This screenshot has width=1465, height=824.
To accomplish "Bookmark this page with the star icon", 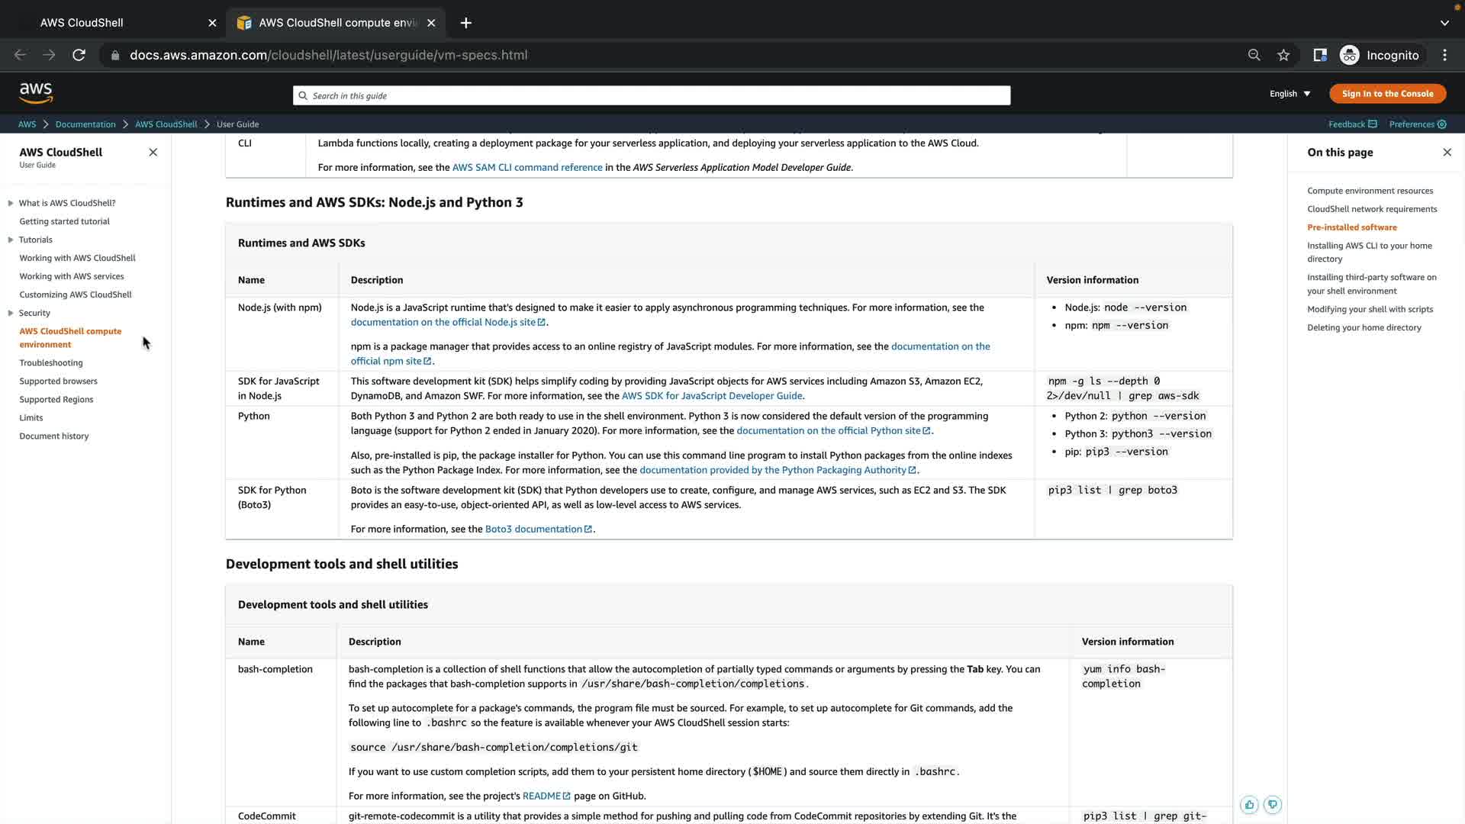I will click(1283, 55).
